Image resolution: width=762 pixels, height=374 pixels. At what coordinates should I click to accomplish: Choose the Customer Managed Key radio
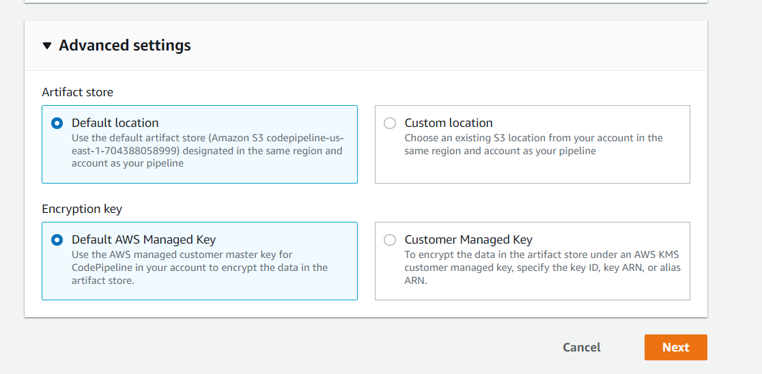pos(390,240)
